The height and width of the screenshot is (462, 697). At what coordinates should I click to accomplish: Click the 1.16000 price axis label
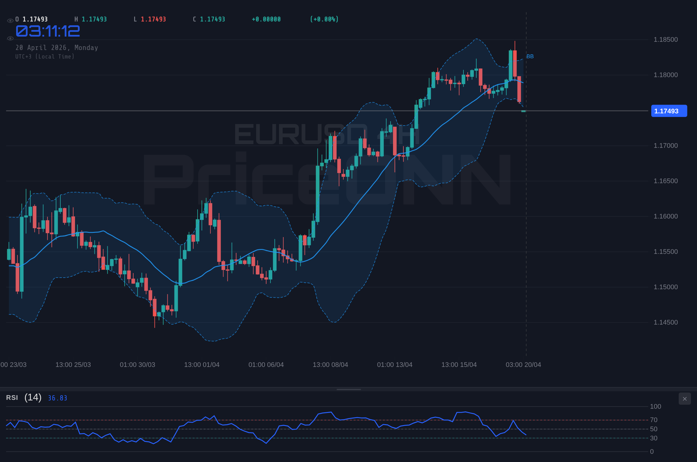click(x=666, y=216)
